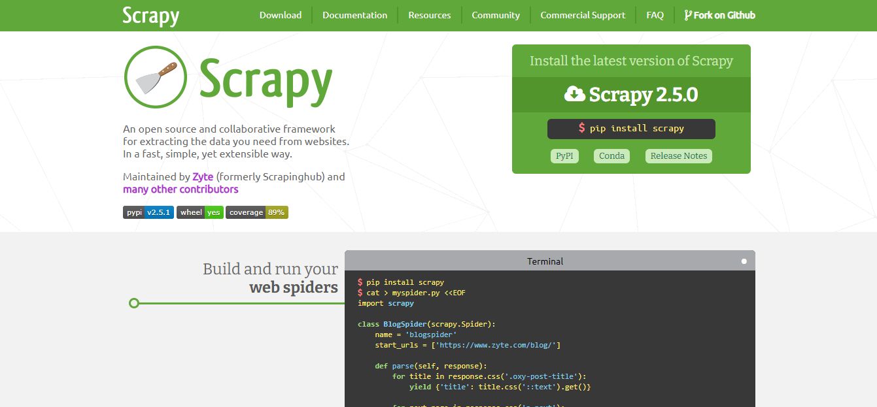Click the wheel yes badge
Viewport: 877px width, 407px height.
pyautogui.click(x=200, y=212)
